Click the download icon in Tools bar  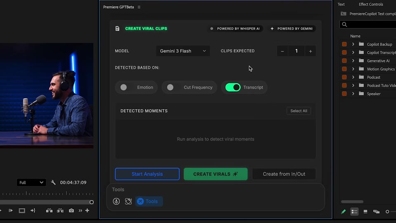tap(116, 201)
